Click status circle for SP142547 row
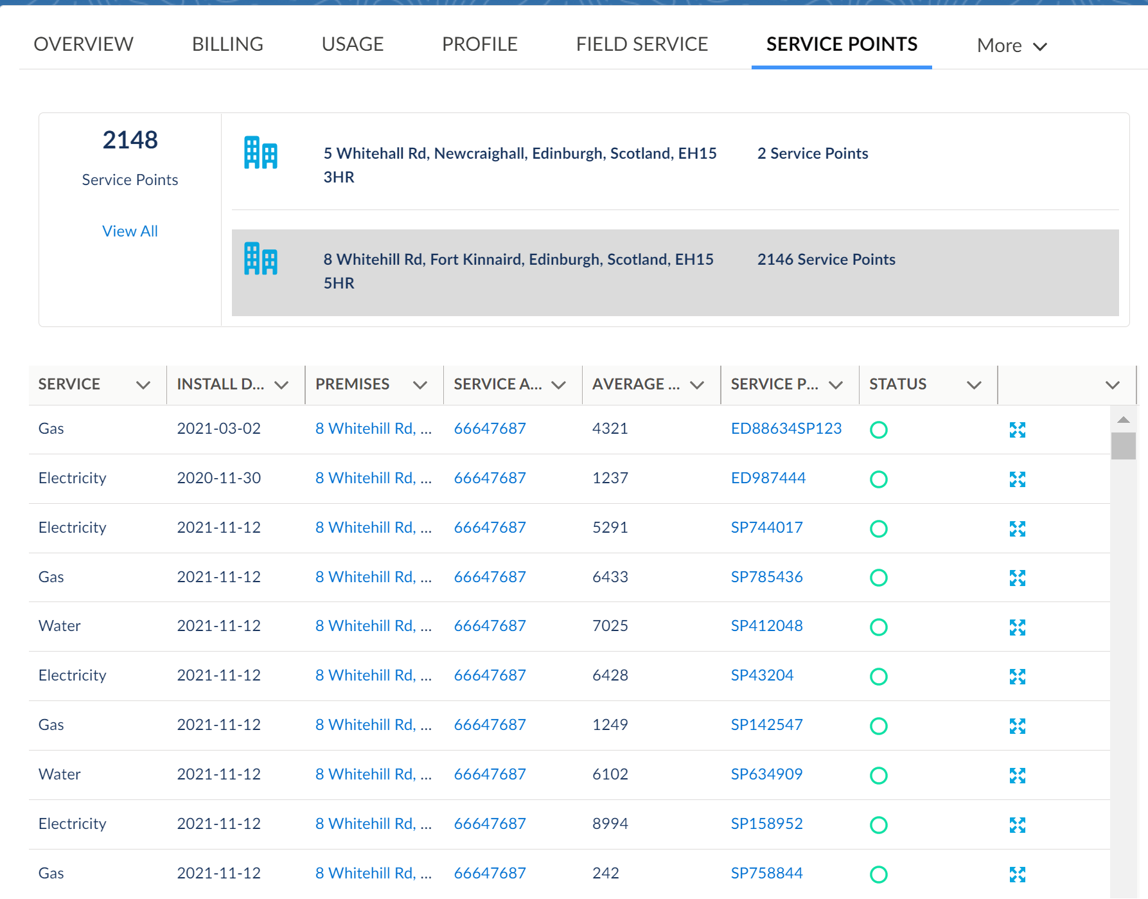This screenshot has height=899, width=1148. 878,726
